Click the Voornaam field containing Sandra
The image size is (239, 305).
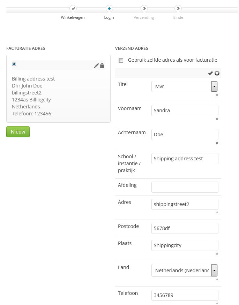185,110
